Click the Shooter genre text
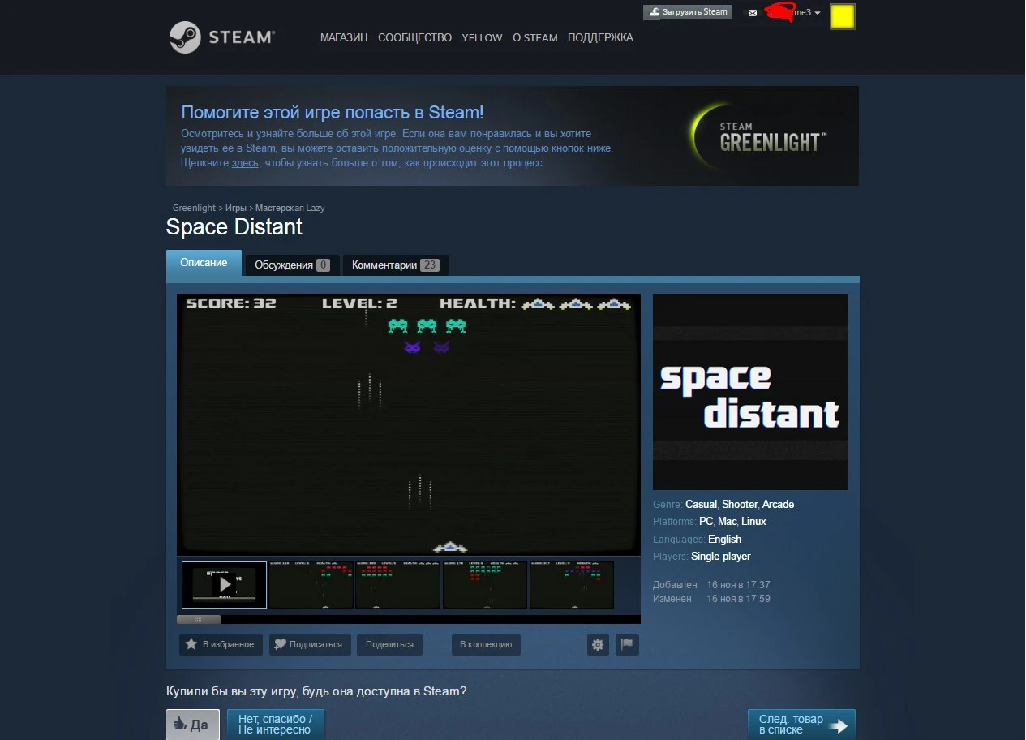This screenshot has height=740, width=1026. tap(740, 505)
